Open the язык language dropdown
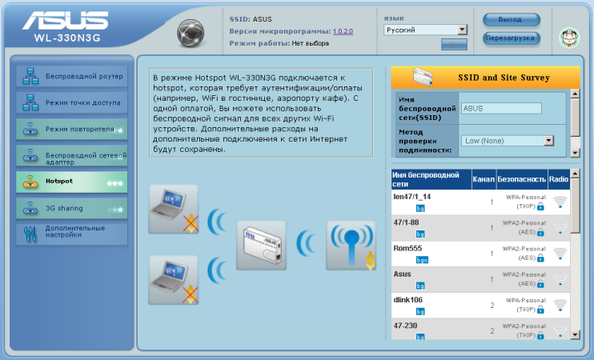 click(425, 30)
